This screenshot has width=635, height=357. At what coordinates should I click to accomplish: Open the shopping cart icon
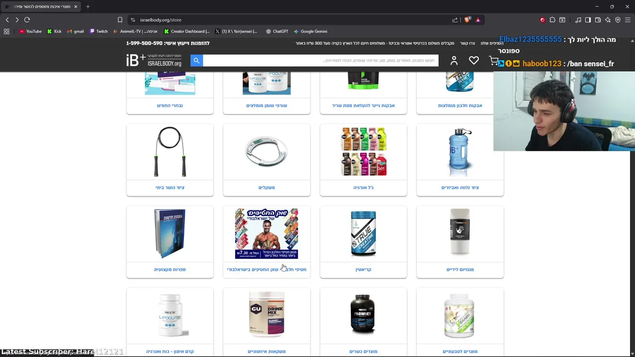tap(493, 60)
